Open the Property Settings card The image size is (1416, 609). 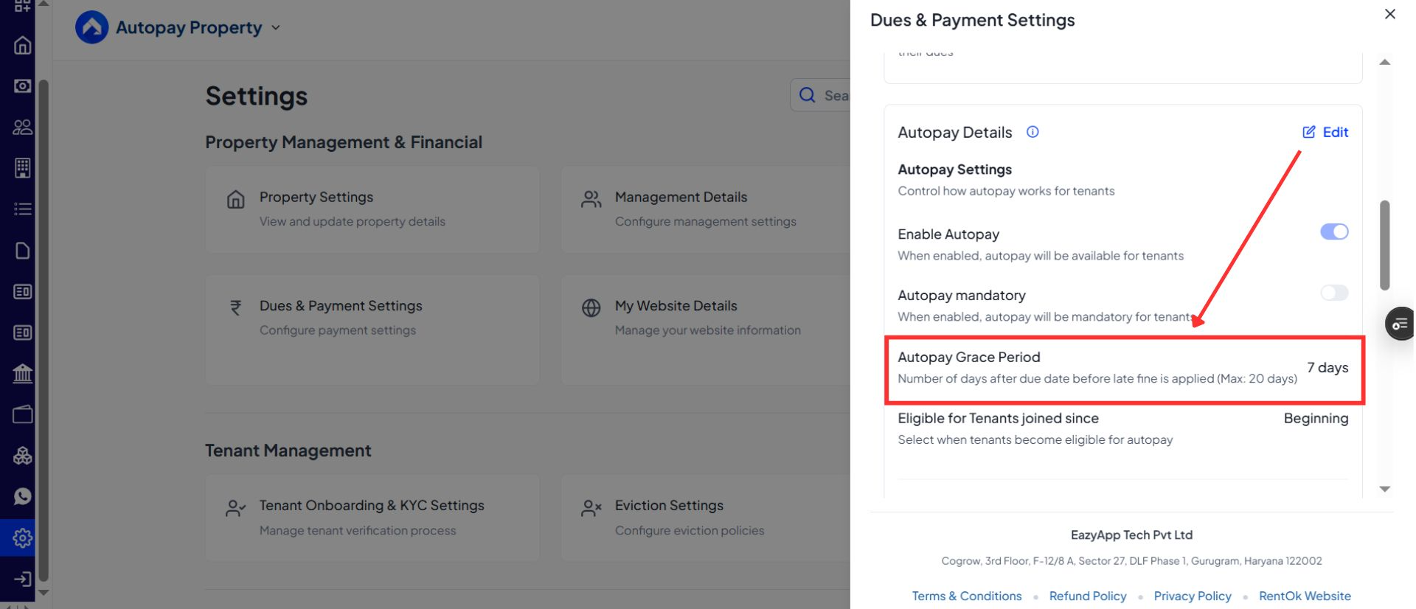[372, 209]
